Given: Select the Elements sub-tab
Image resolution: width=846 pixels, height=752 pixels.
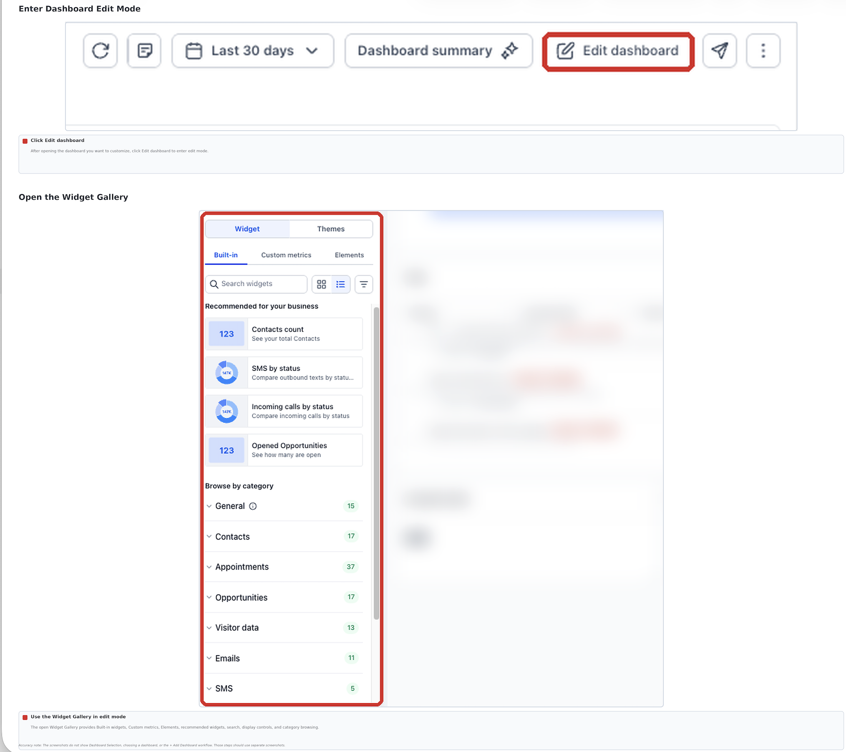Looking at the screenshot, I should coord(349,255).
